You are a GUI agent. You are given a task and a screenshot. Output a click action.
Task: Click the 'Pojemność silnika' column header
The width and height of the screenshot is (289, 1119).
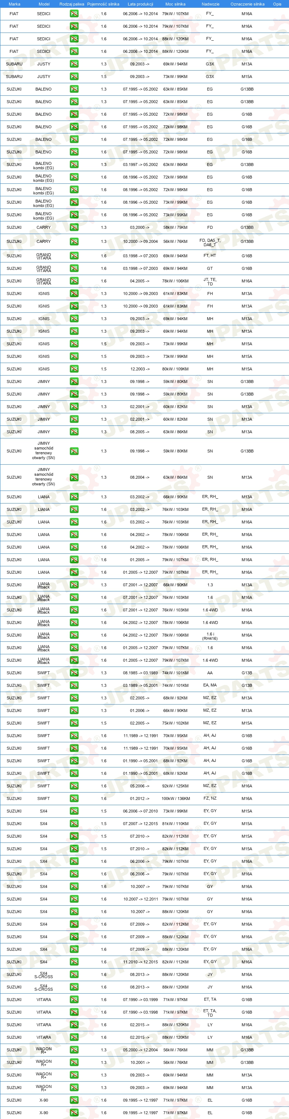103,4
